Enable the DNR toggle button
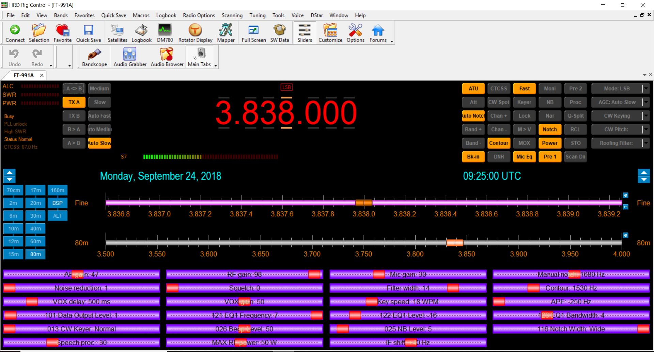The height and width of the screenshot is (352, 654). [x=499, y=157]
